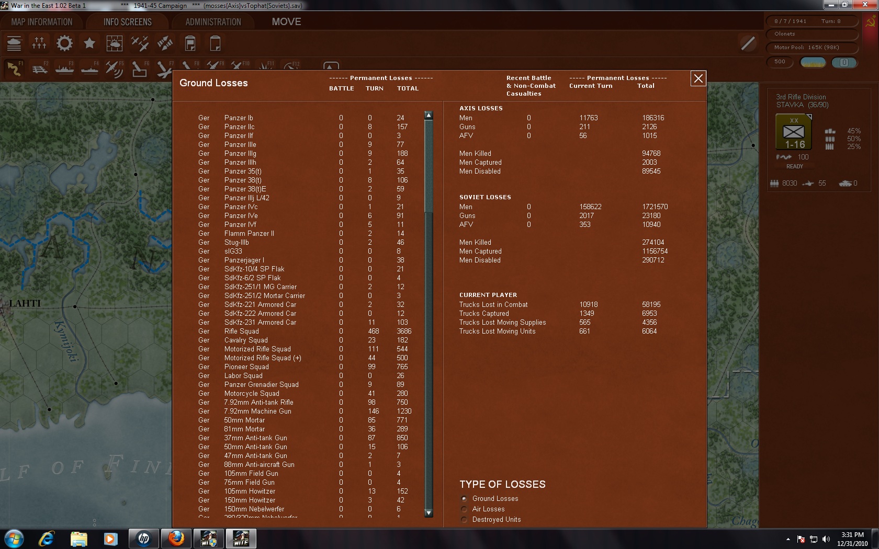This screenshot has height=549, width=879.
Task: Open the HP application in the taskbar
Action: pyautogui.click(x=144, y=539)
